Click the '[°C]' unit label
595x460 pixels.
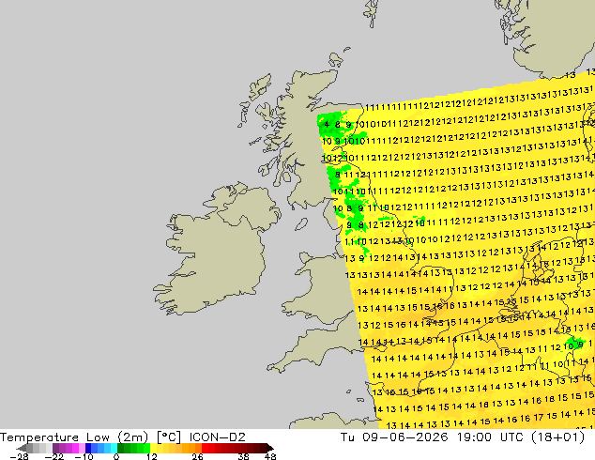[x=169, y=437]
